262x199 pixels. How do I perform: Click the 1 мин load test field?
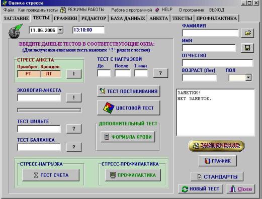141,73
